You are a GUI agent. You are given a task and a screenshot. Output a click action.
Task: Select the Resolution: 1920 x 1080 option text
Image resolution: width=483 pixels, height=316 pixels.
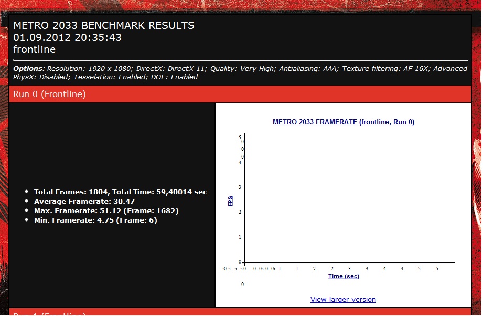(x=90, y=69)
